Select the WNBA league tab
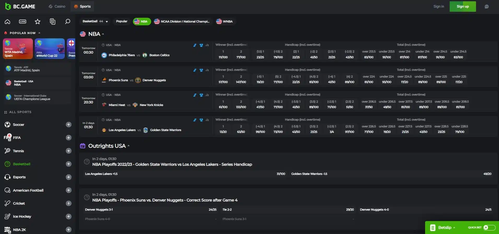Viewport: 499px width, 234px height. (x=225, y=21)
